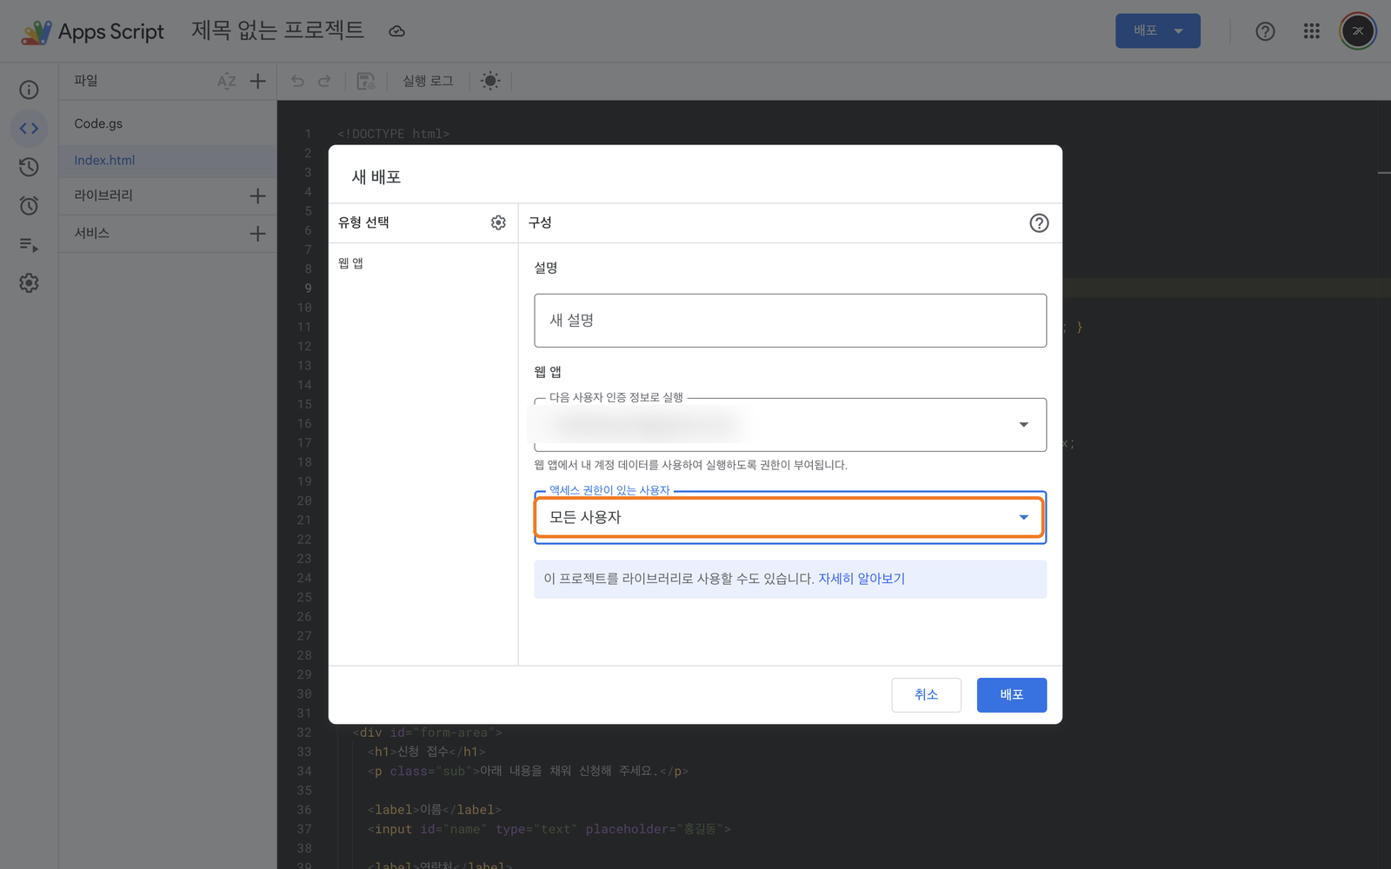
Task: Click the 라이브러리 section label
Action: point(103,196)
